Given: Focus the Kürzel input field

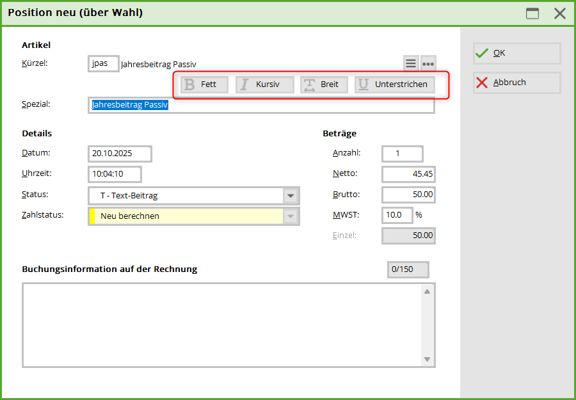Looking at the screenshot, I should point(103,63).
